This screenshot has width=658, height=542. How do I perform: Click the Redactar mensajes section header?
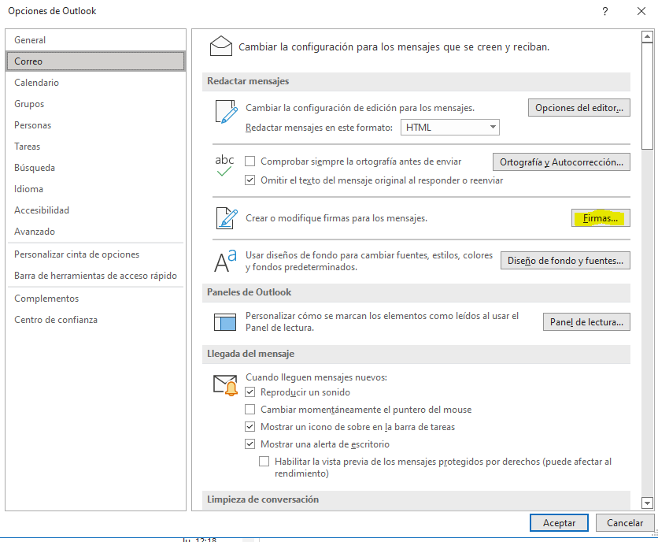point(416,81)
